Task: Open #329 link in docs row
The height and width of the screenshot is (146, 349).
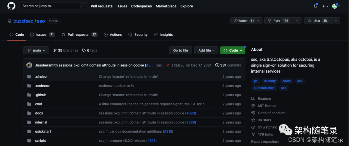Action: pos(191,113)
